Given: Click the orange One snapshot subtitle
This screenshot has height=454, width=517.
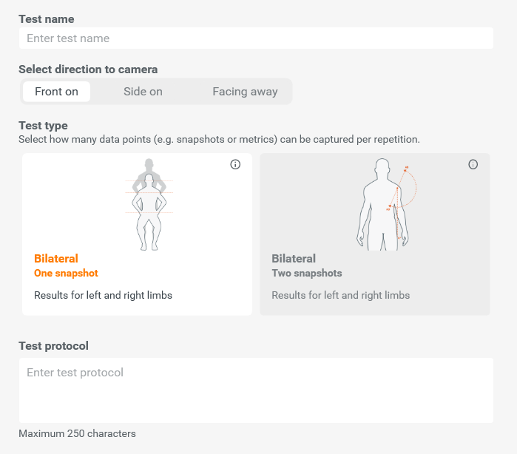Looking at the screenshot, I should 66,273.
